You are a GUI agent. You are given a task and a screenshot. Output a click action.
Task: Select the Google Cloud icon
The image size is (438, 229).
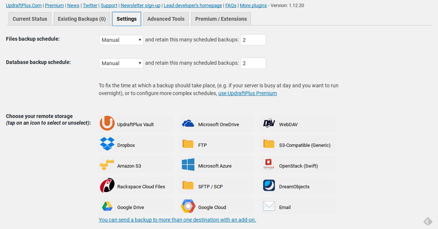pyautogui.click(x=188, y=206)
